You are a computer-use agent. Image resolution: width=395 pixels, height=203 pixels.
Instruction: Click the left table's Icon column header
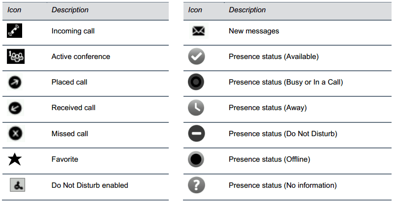pos(14,10)
